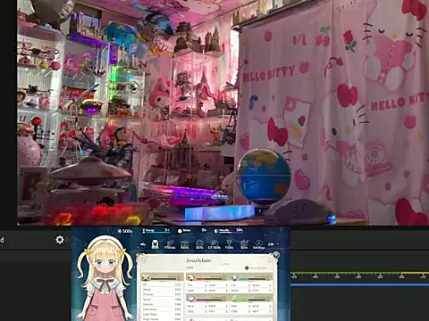Select the green stats header icon

tap(234, 299)
